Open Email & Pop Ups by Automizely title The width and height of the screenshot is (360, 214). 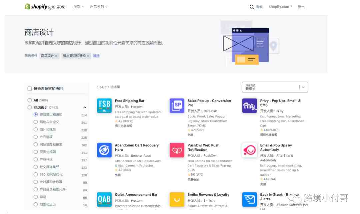tap(276, 147)
